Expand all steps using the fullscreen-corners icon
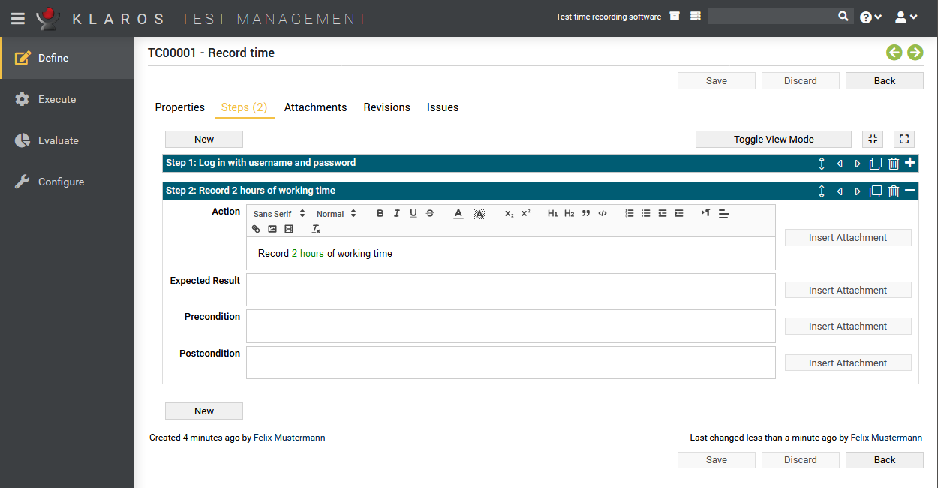938x488 pixels. pos(904,139)
